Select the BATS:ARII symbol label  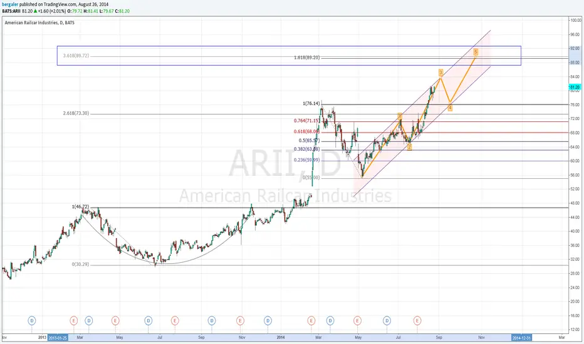point(11,11)
